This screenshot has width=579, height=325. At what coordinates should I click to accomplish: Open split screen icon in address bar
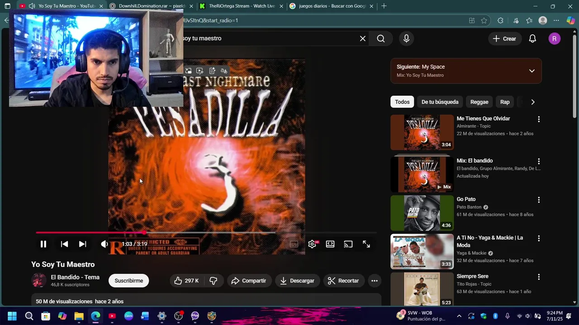(x=472, y=20)
